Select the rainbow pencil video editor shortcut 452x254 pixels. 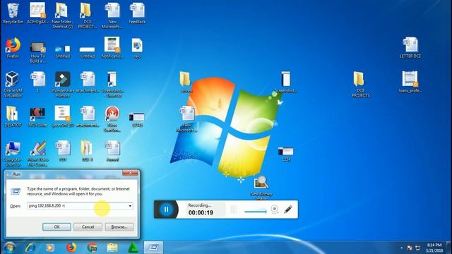point(37,154)
